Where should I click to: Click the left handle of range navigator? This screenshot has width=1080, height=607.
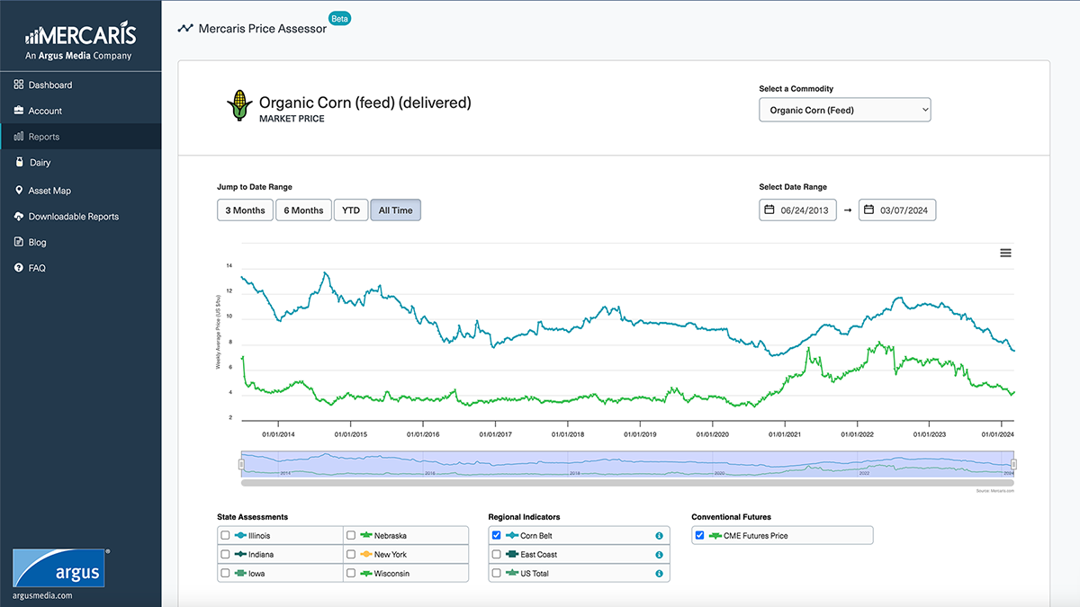(x=241, y=464)
